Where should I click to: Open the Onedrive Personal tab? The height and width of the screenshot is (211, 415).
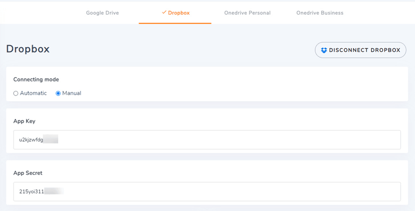(x=247, y=13)
